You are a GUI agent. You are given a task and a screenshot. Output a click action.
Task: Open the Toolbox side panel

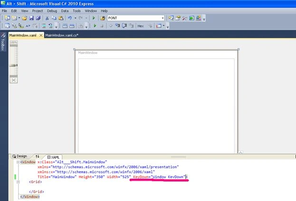pos(3,42)
